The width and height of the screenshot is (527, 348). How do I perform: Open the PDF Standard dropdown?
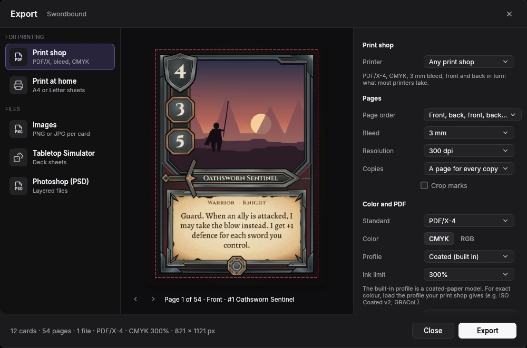point(469,221)
